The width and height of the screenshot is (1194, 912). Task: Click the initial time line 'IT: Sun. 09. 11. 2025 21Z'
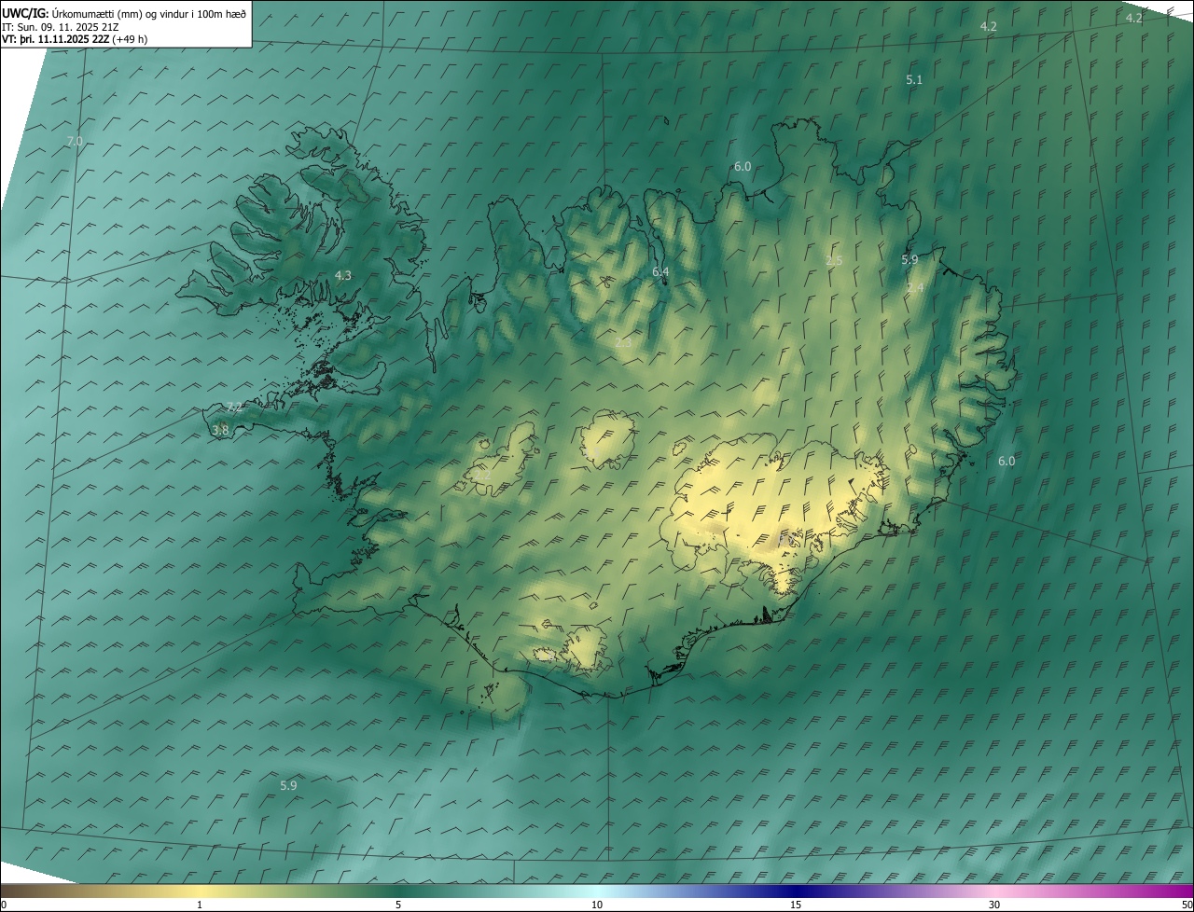tap(61, 27)
